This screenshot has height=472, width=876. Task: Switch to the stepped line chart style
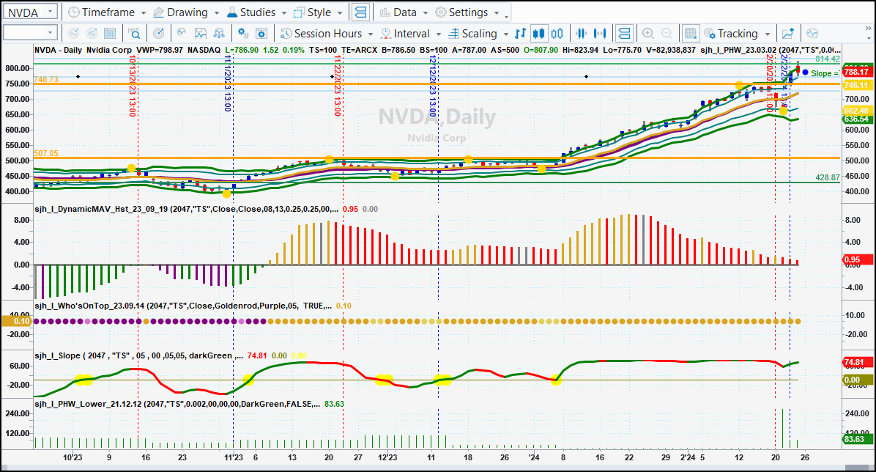[x=520, y=34]
